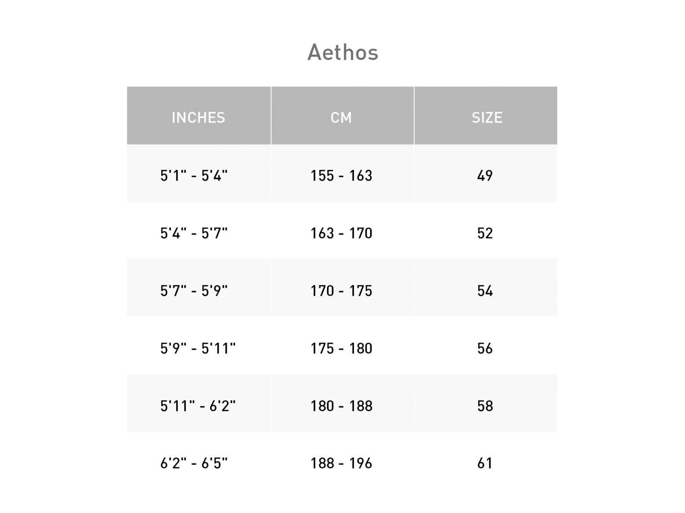685x513 pixels.
Task: Click the 155 - 163 cm cell
Action: click(x=341, y=176)
